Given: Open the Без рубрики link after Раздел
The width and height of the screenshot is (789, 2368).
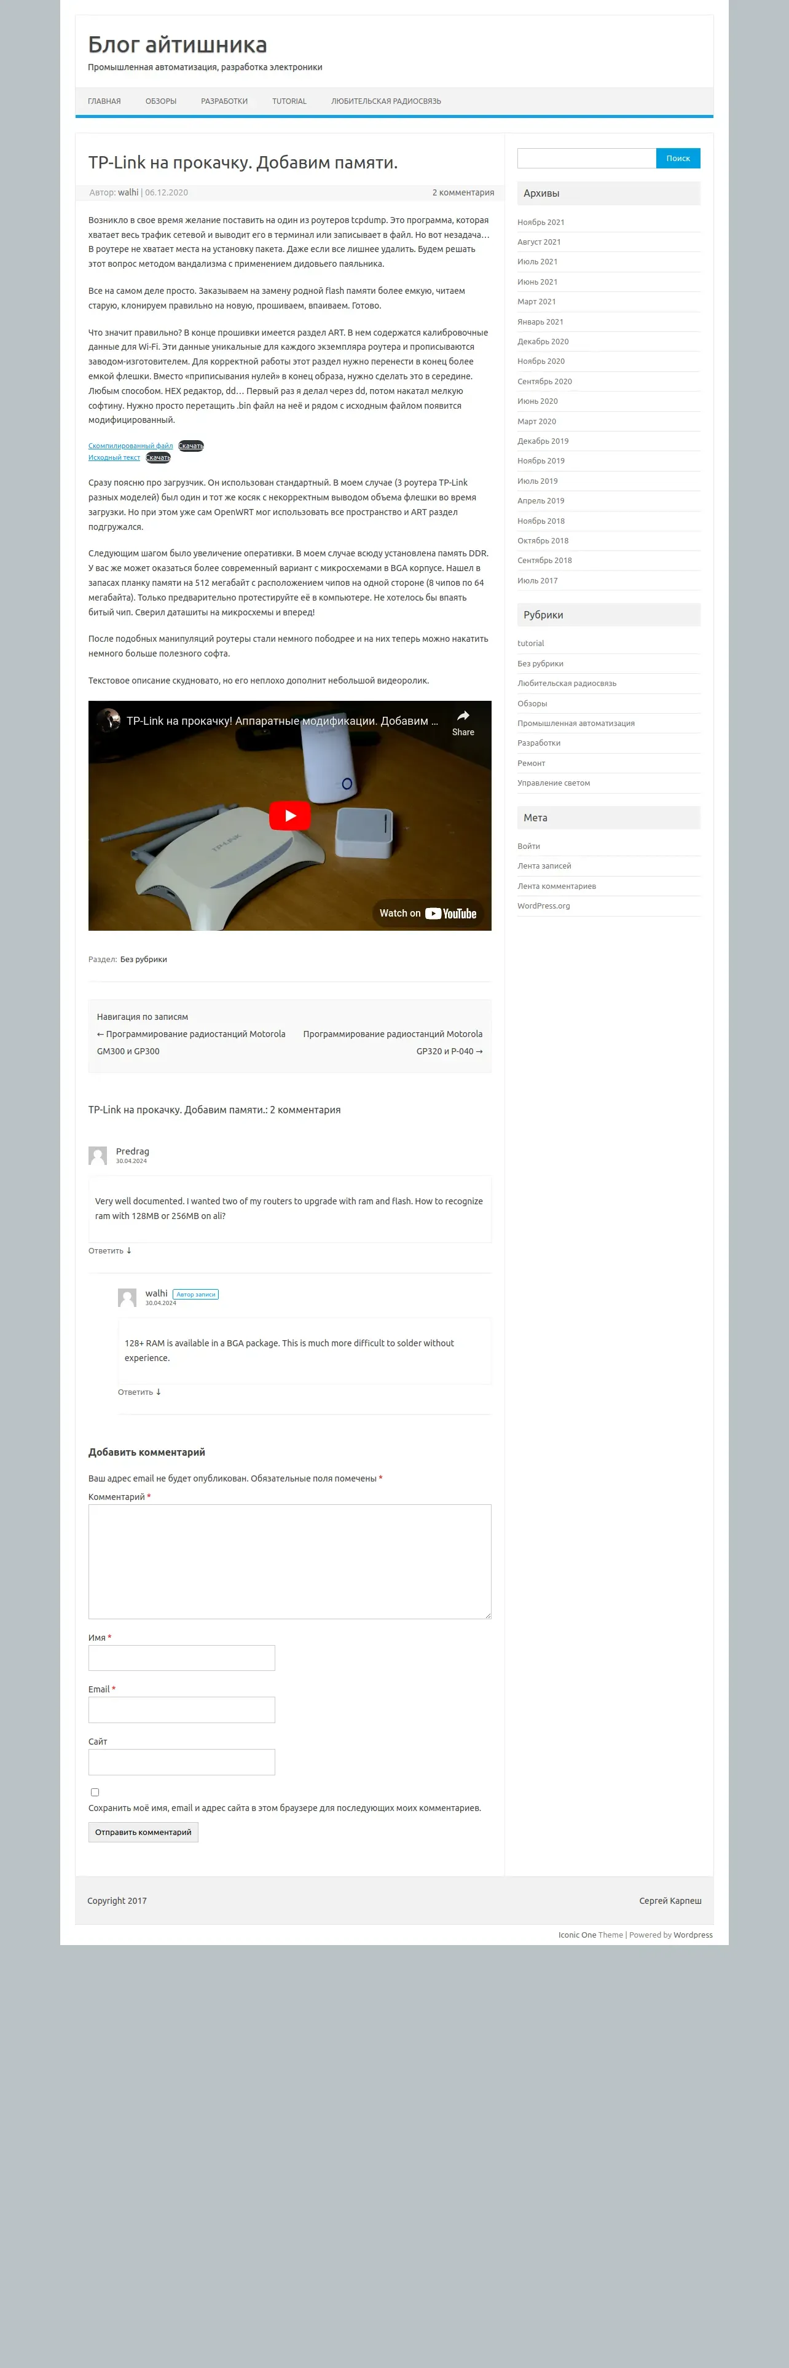Looking at the screenshot, I should (x=143, y=960).
